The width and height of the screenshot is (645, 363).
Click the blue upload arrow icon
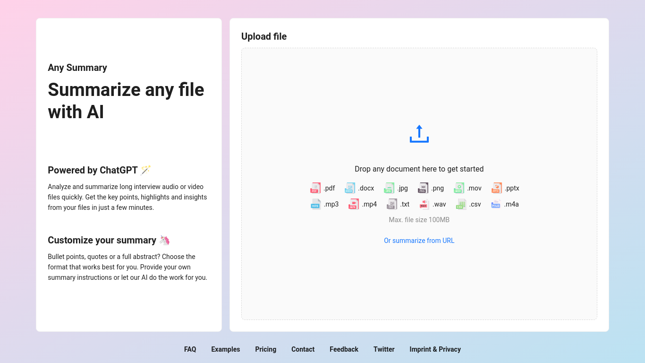[419, 134]
